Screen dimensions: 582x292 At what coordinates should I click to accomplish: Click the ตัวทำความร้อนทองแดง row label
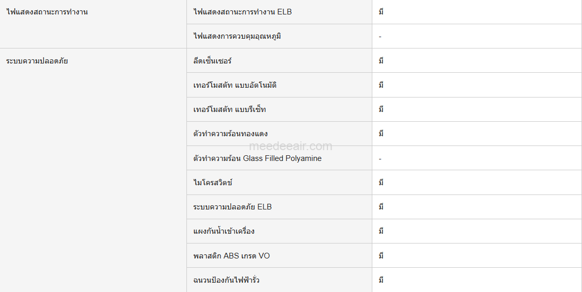[x=230, y=134]
